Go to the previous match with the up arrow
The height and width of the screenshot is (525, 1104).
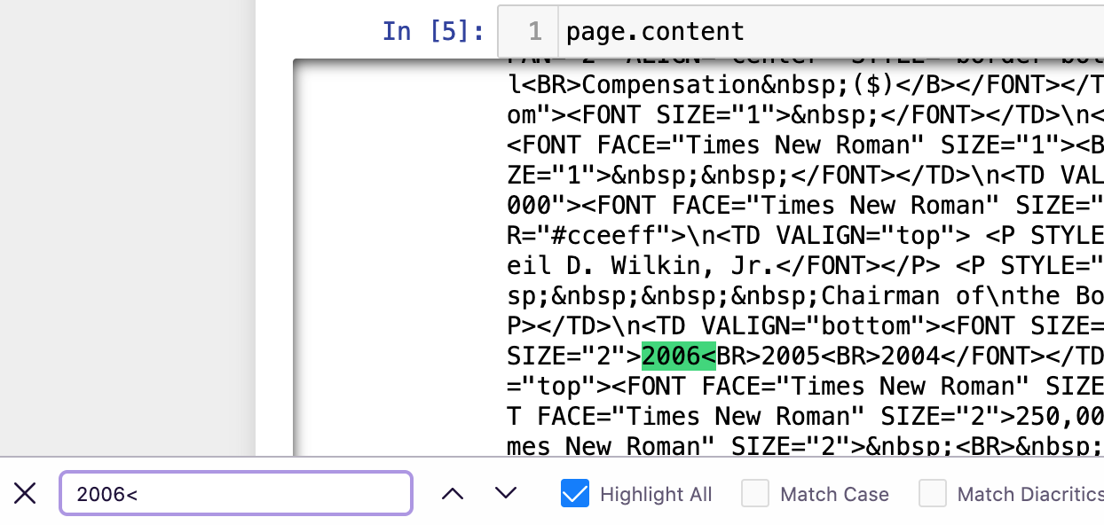pyautogui.click(x=453, y=494)
